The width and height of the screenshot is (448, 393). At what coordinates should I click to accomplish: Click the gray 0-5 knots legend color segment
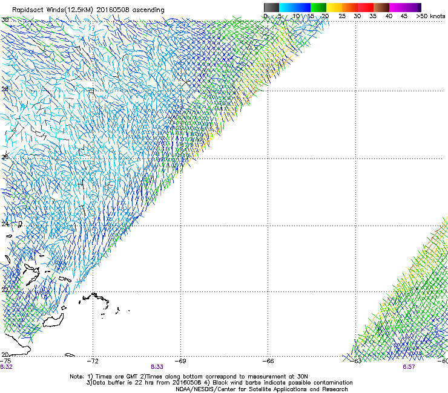[x=271, y=7]
